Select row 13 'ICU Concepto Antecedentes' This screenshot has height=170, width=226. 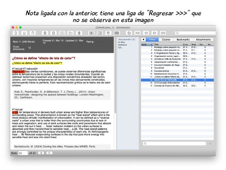click(177, 83)
